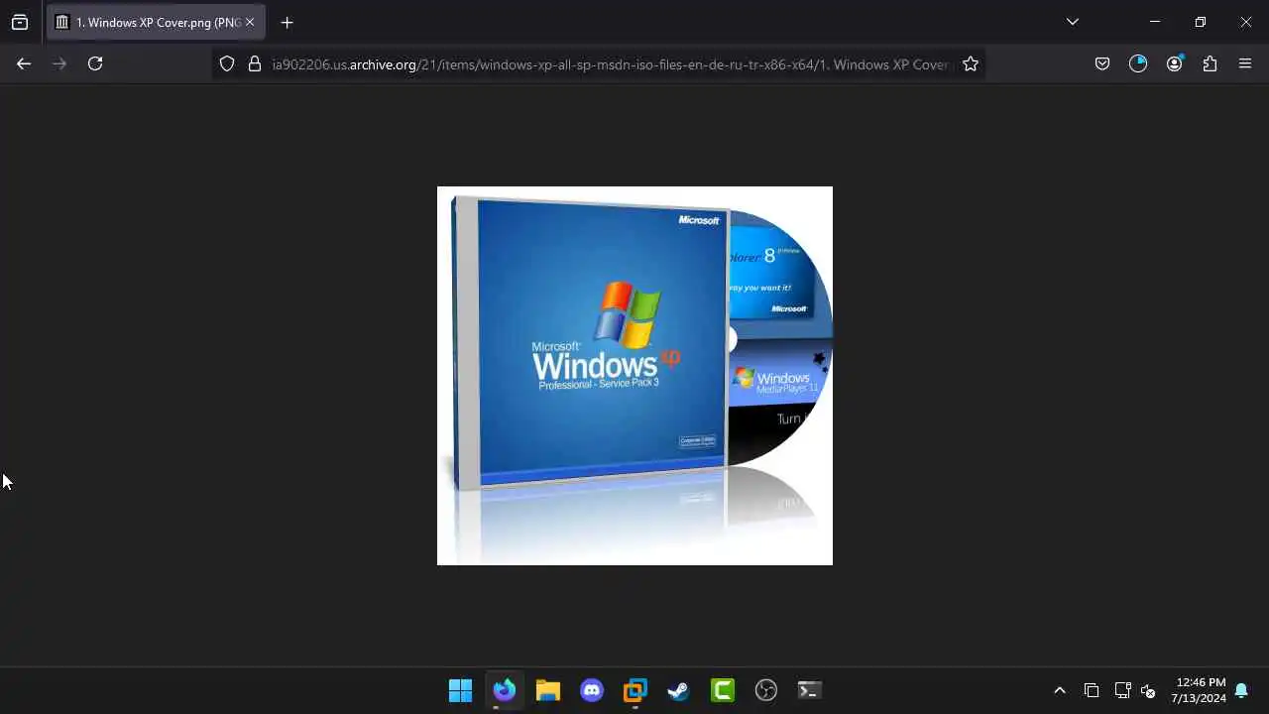Viewport: 1269px width, 714px height.
Task: Open the network tray icon
Action: click(1122, 690)
